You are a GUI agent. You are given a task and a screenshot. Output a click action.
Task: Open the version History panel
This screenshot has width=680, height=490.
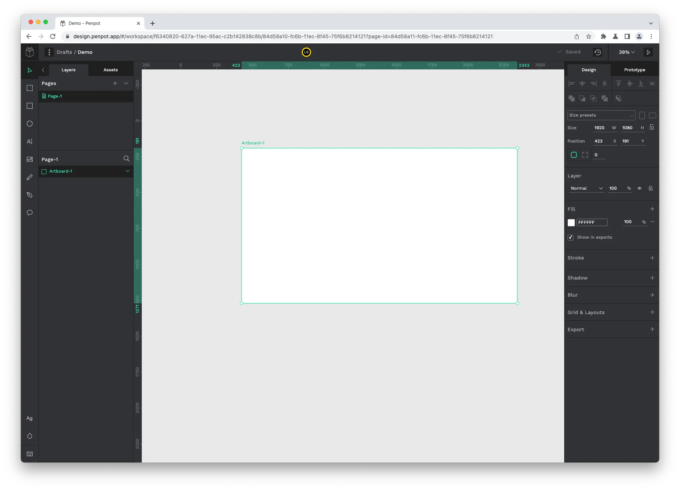click(598, 52)
